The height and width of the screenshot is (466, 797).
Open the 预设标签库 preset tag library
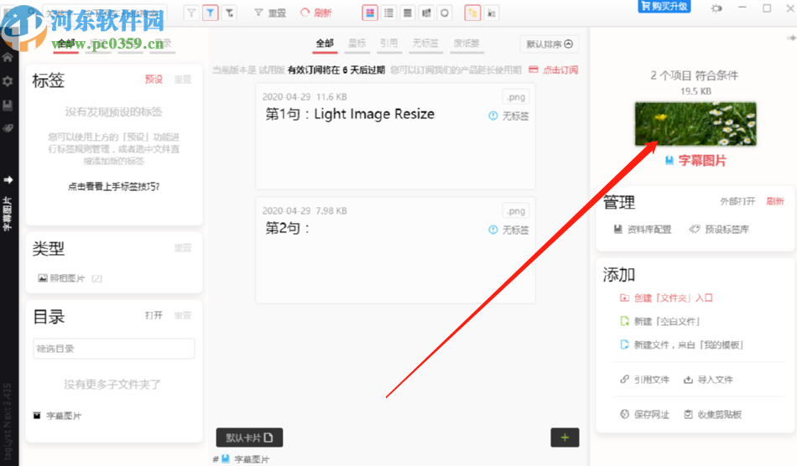(719, 230)
